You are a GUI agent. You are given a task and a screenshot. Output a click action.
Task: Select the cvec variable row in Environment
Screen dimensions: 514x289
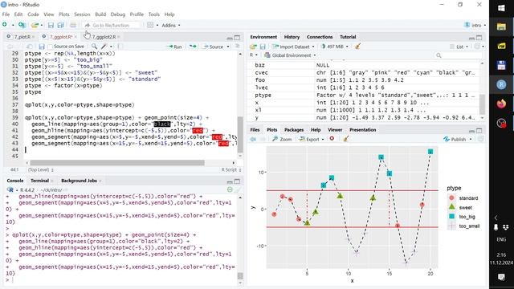364,72
